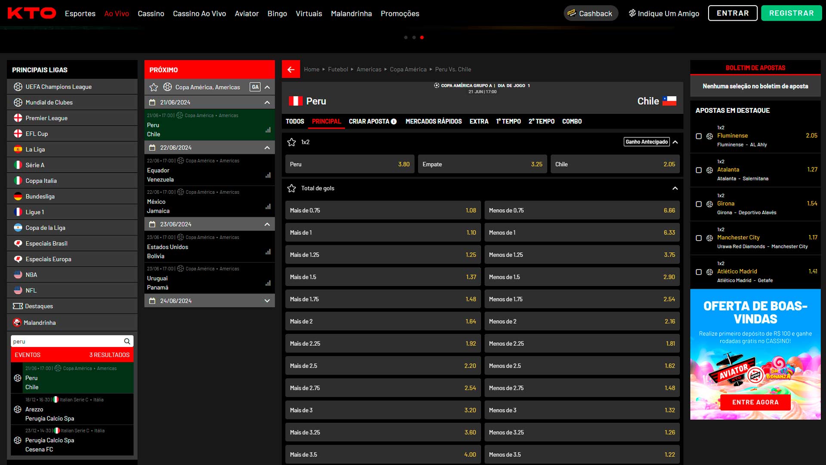
Task: Click the Especiais Brasil icon
Action: (18, 243)
